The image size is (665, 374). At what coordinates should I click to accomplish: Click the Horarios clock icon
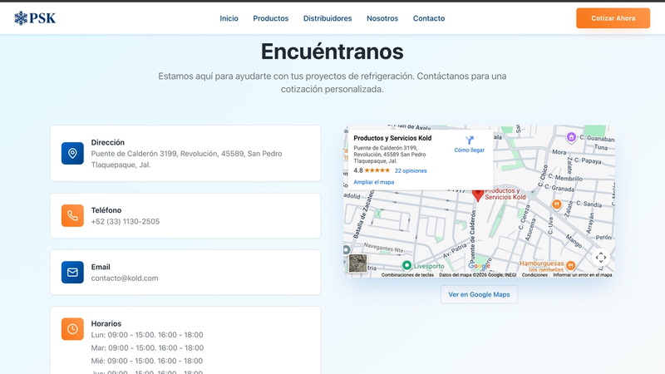point(72,329)
